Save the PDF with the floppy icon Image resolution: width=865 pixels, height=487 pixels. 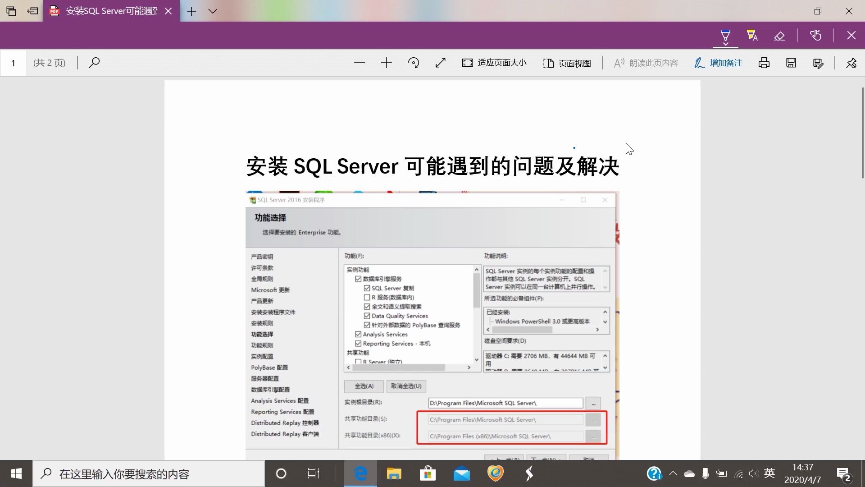[791, 63]
